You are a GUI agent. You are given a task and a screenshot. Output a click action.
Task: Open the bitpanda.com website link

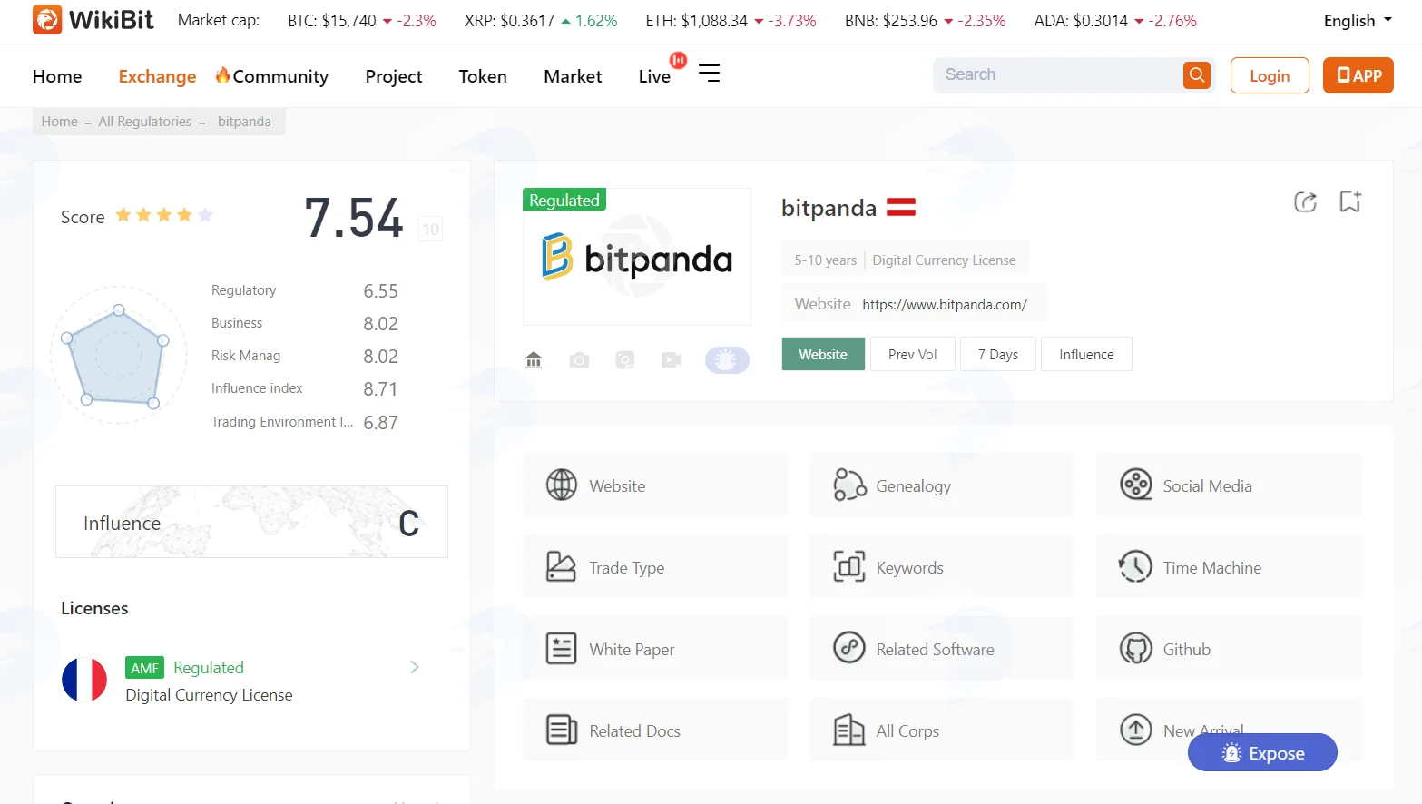(x=945, y=305)
